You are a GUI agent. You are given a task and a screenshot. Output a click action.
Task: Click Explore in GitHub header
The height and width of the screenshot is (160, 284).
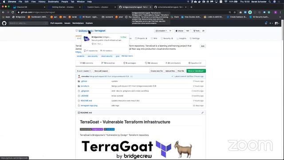click(89, 23)
